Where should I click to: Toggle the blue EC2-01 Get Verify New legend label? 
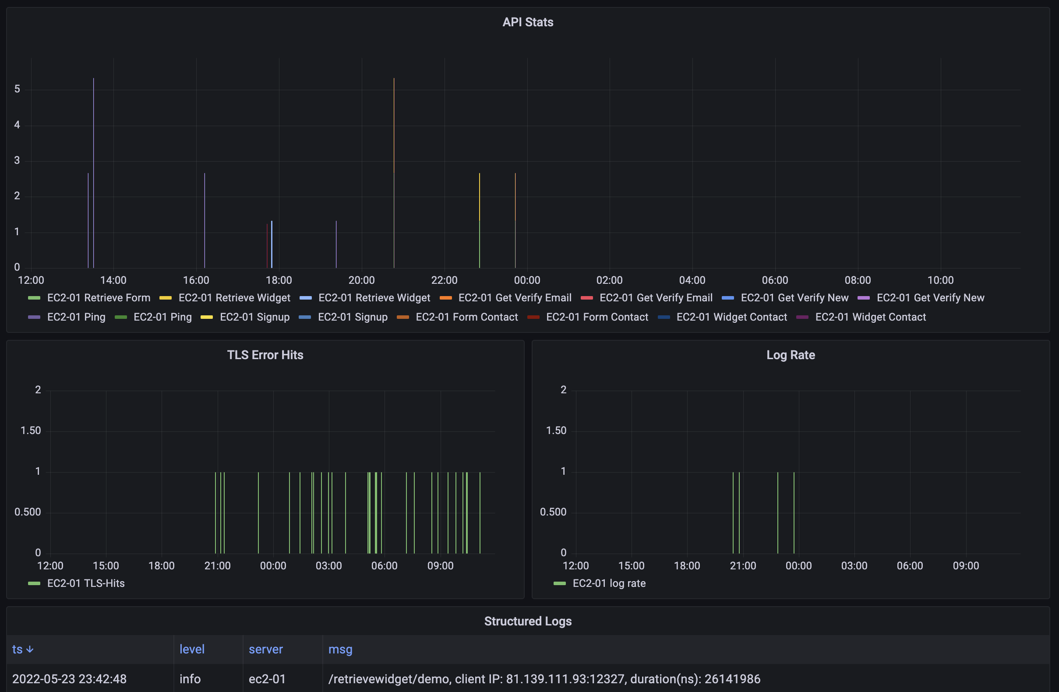point(794,298)
